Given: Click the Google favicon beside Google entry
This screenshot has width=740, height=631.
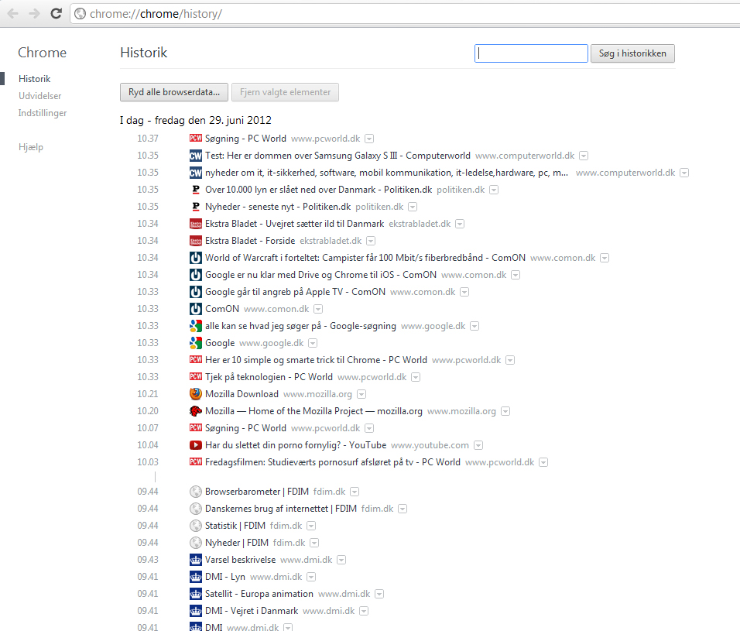Looking at the screenshot, I should 195,343.
